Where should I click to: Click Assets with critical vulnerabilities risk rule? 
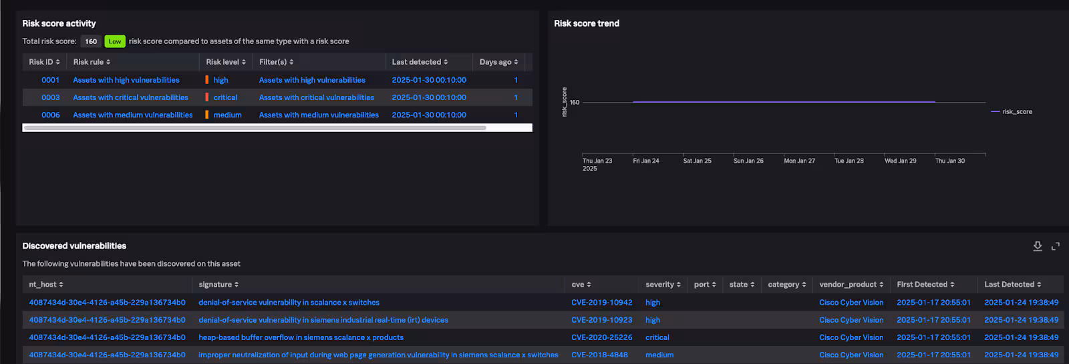[130, 97]
